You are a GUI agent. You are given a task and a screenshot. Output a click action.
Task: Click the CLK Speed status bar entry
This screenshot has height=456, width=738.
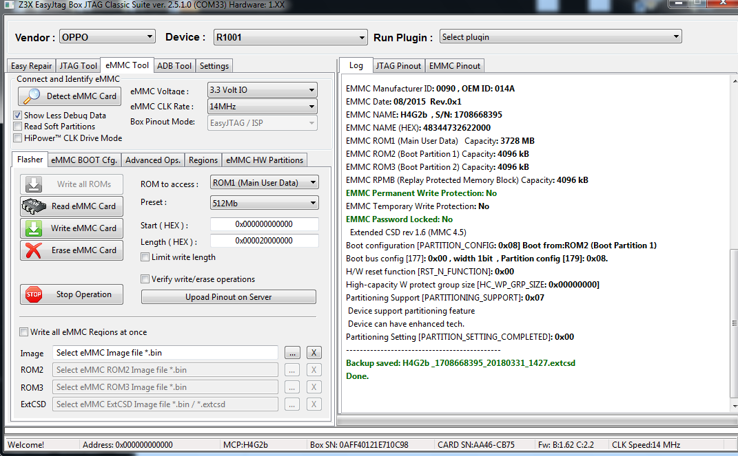click(x=646, y=445)
